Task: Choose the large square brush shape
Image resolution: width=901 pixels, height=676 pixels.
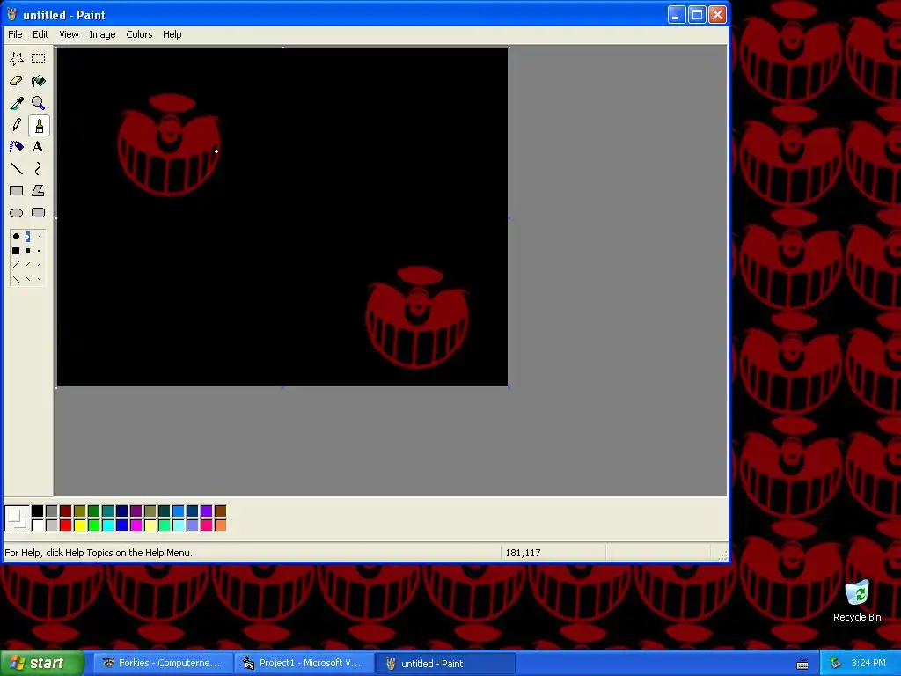Action: click(16, 251)
